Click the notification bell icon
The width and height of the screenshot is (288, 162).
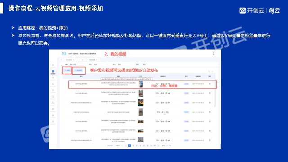[213, 54]
